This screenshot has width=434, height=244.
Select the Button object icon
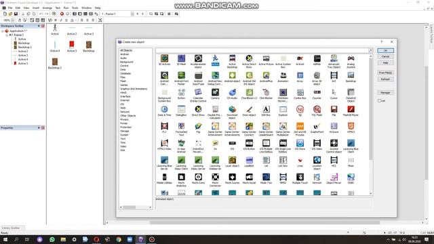tap(181, 92)
